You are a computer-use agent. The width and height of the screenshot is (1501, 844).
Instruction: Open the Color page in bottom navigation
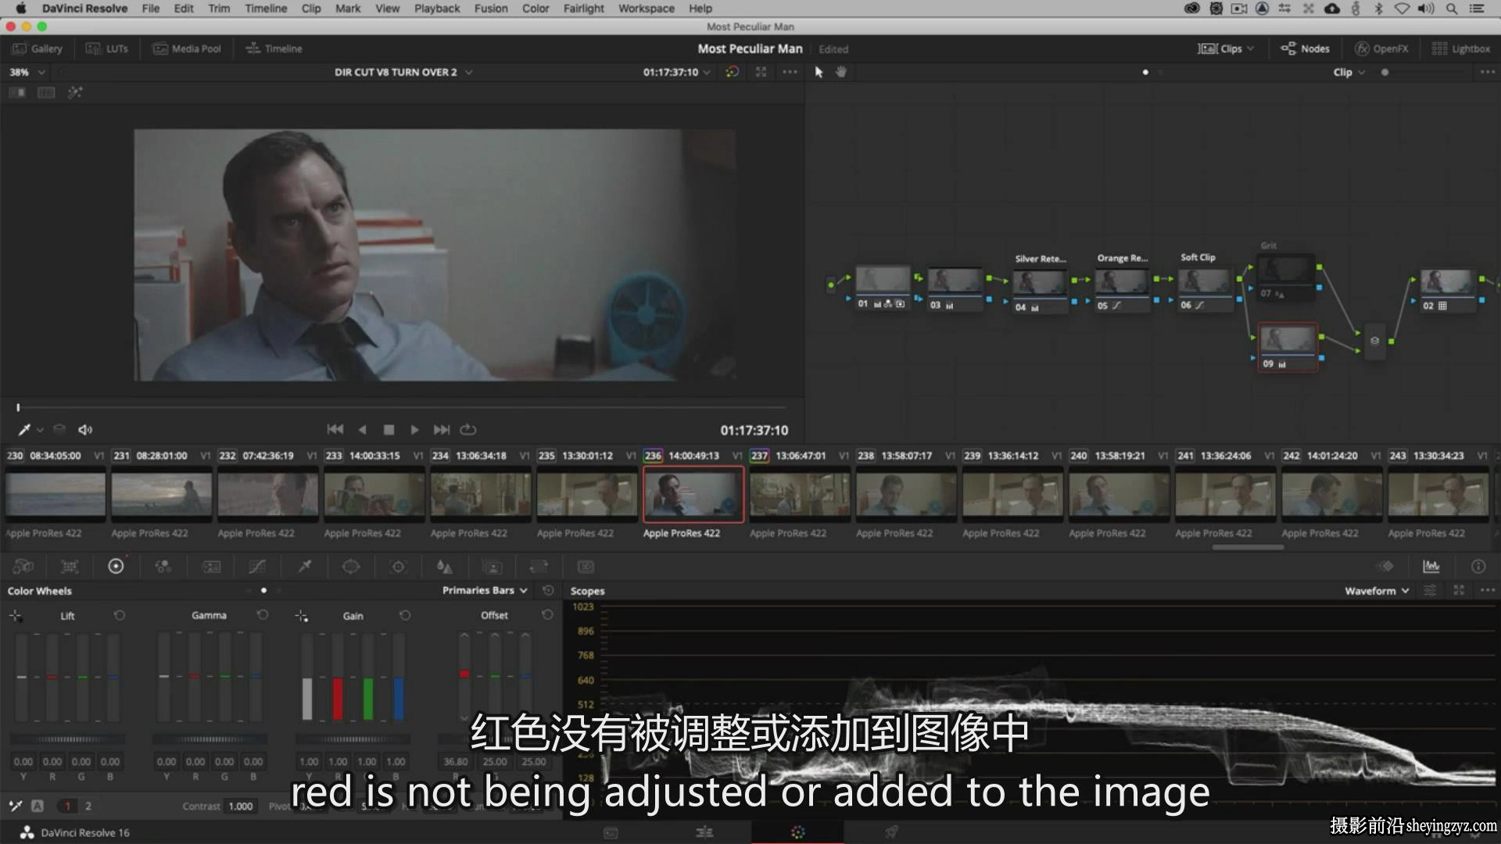coord(797,832)
